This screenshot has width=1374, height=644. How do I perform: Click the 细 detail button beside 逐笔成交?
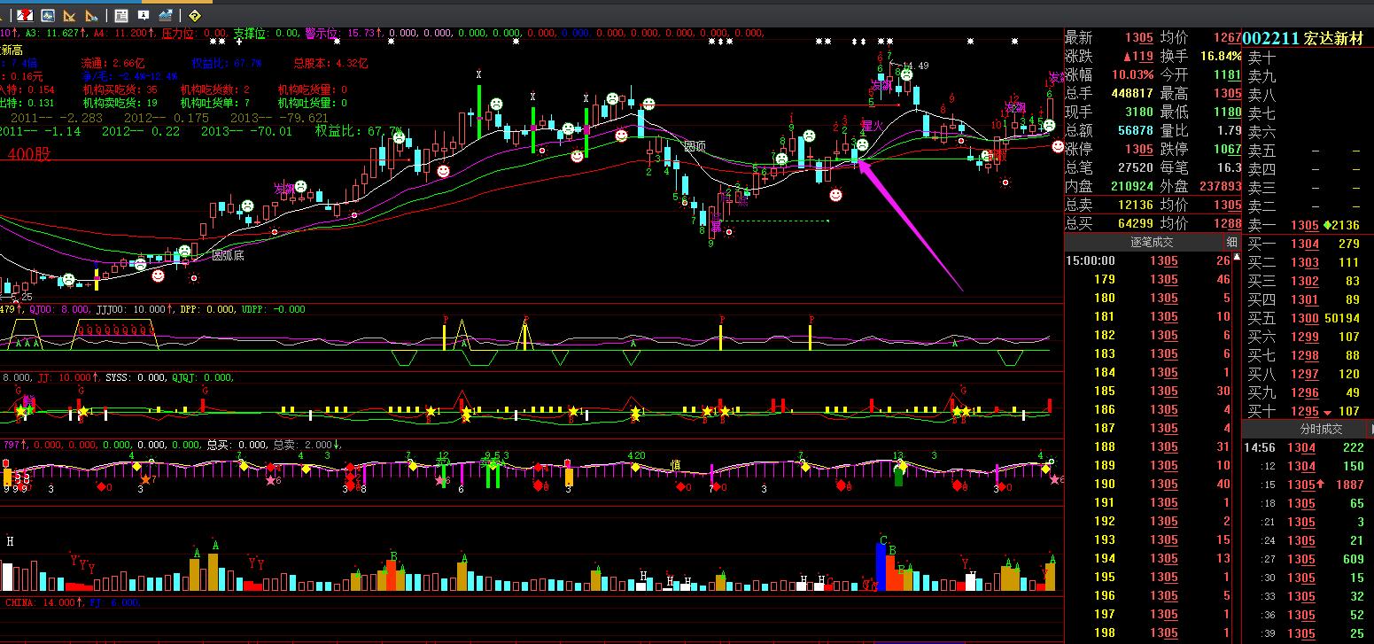tap(1232, 242)
